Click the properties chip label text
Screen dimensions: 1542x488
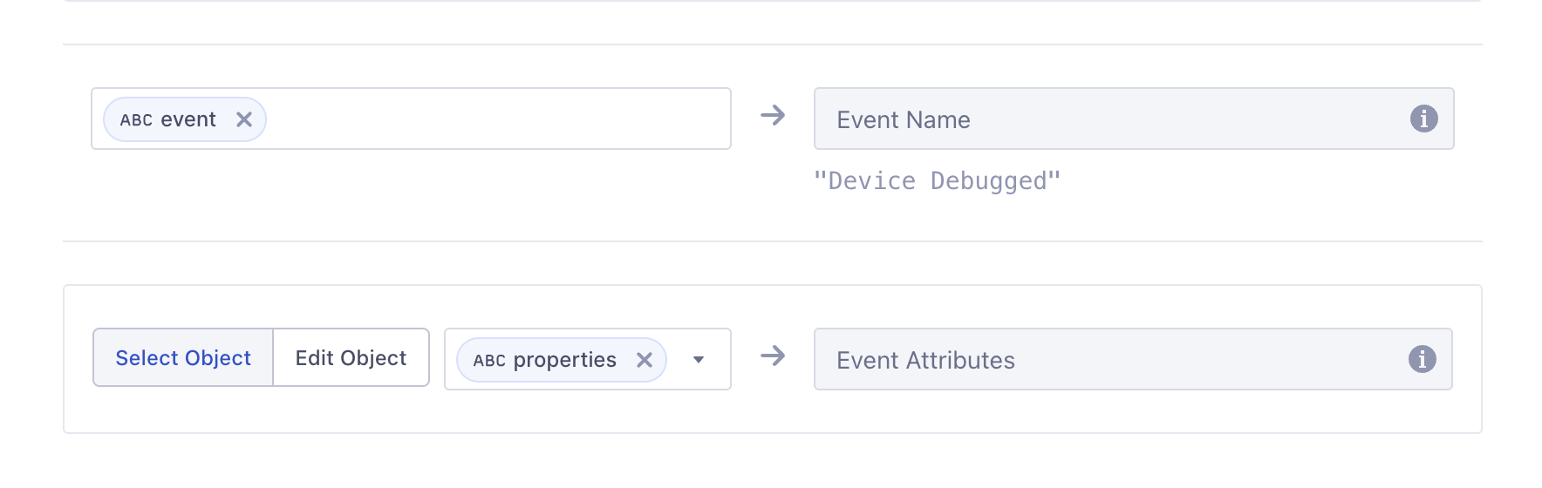click(x=564, y=360)
